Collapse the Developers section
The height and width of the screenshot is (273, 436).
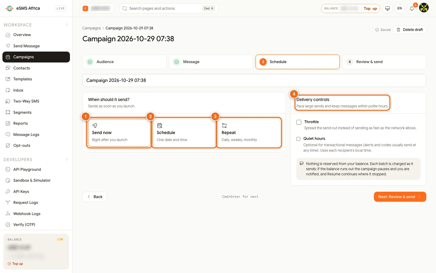tap(67, 160)
